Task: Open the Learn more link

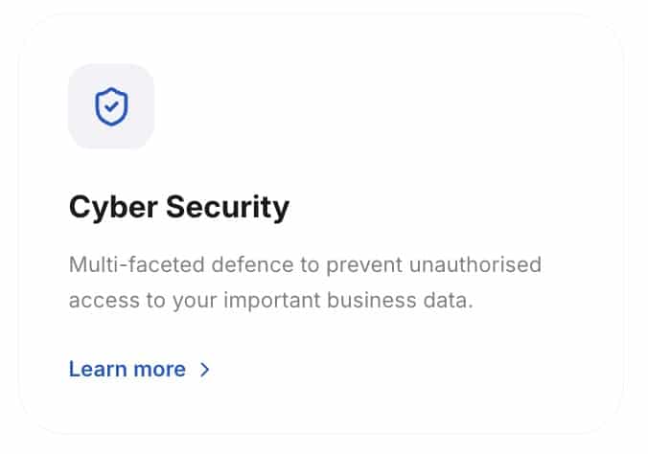Action: 127,370
